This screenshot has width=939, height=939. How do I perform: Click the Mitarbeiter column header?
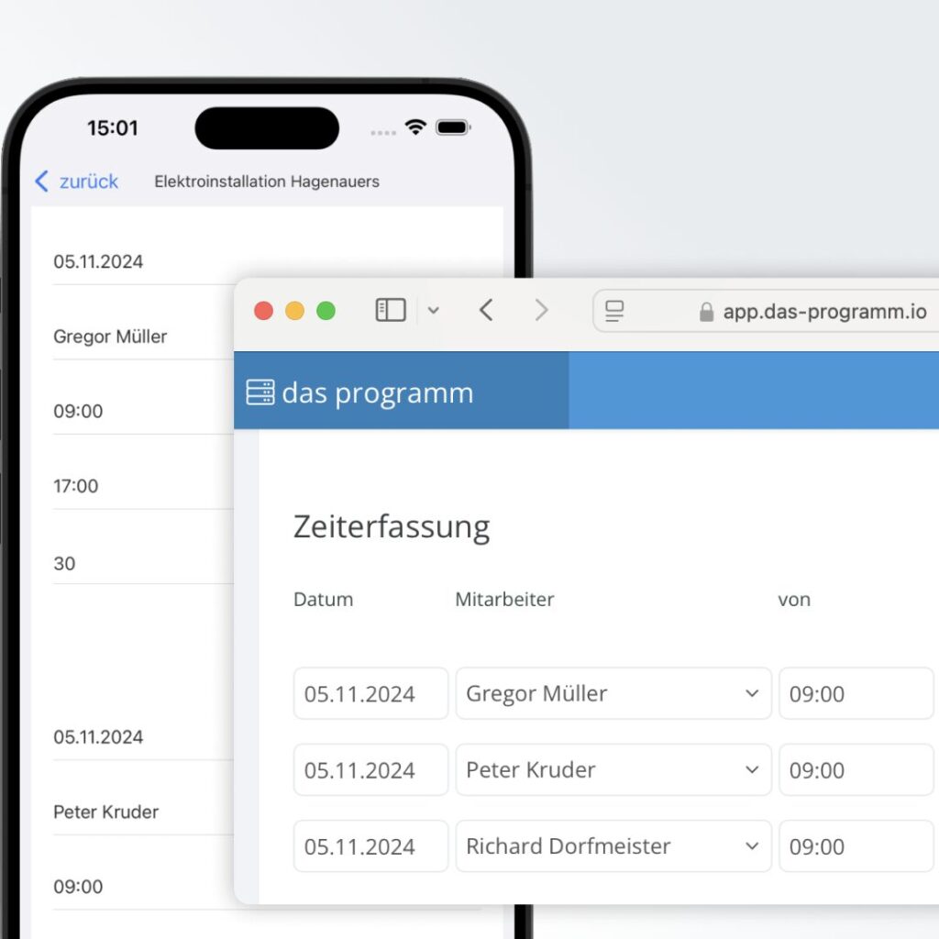pyautogui.click(x=505, y=600)
